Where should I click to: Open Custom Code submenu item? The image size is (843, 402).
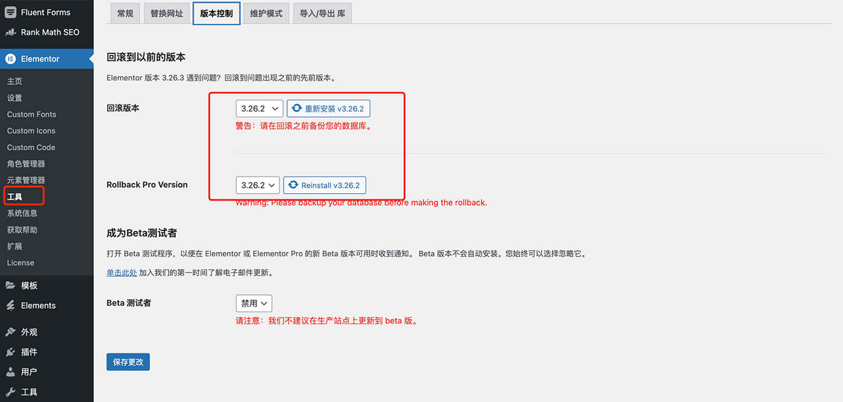(31, 147)
